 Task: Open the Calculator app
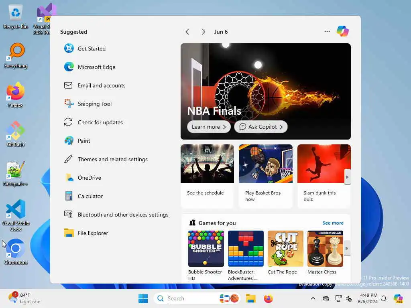click(83, 196)
